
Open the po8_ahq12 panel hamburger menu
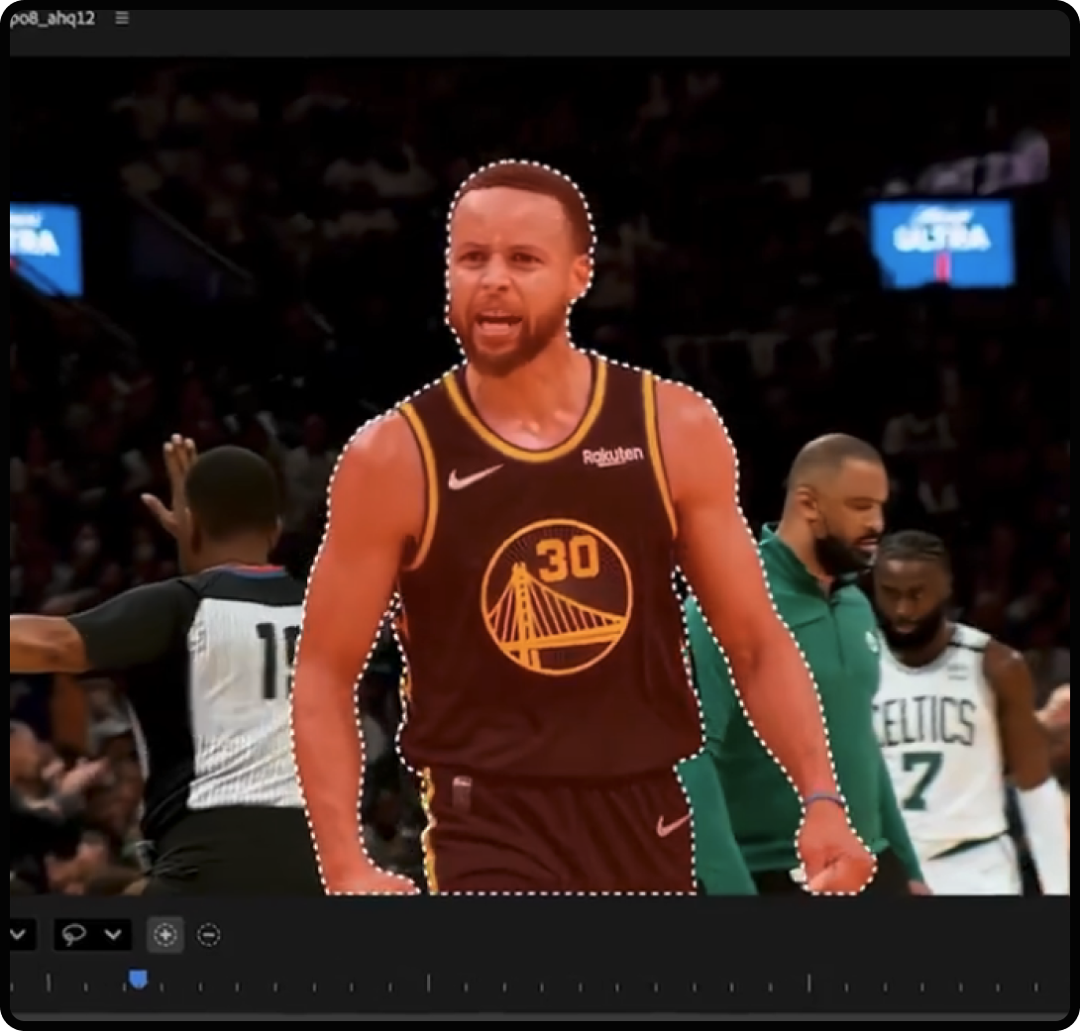122,19
